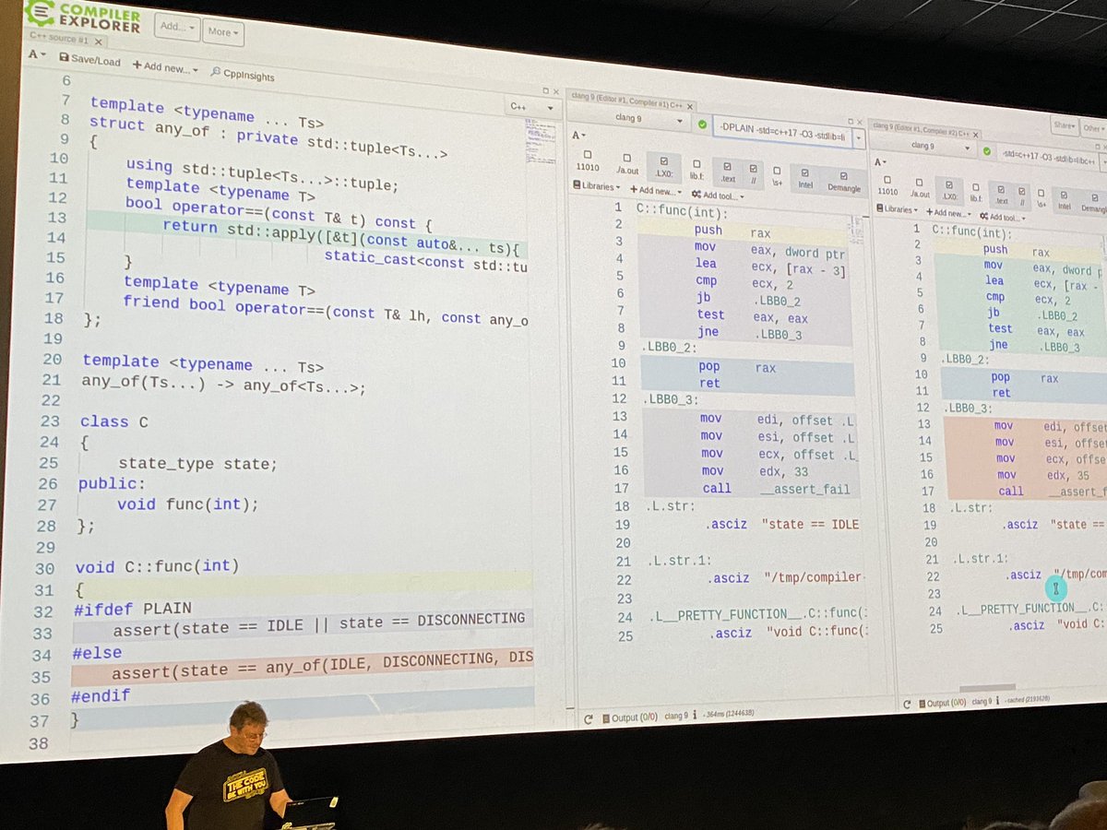Open the editor font size A menu

point(35,54)
